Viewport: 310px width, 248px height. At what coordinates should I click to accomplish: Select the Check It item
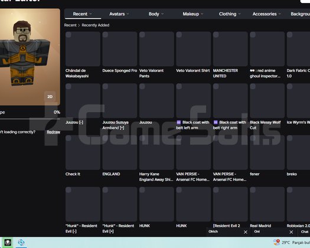[x=83, y=152]
